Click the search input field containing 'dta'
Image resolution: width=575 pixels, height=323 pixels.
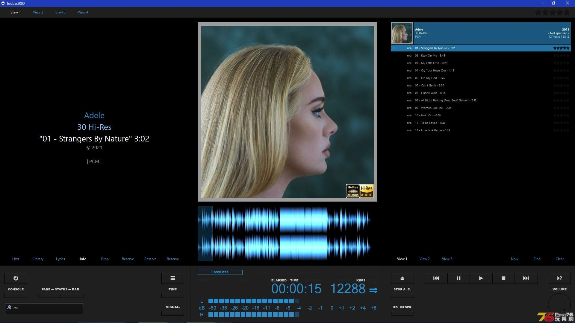tap(44, 309)
